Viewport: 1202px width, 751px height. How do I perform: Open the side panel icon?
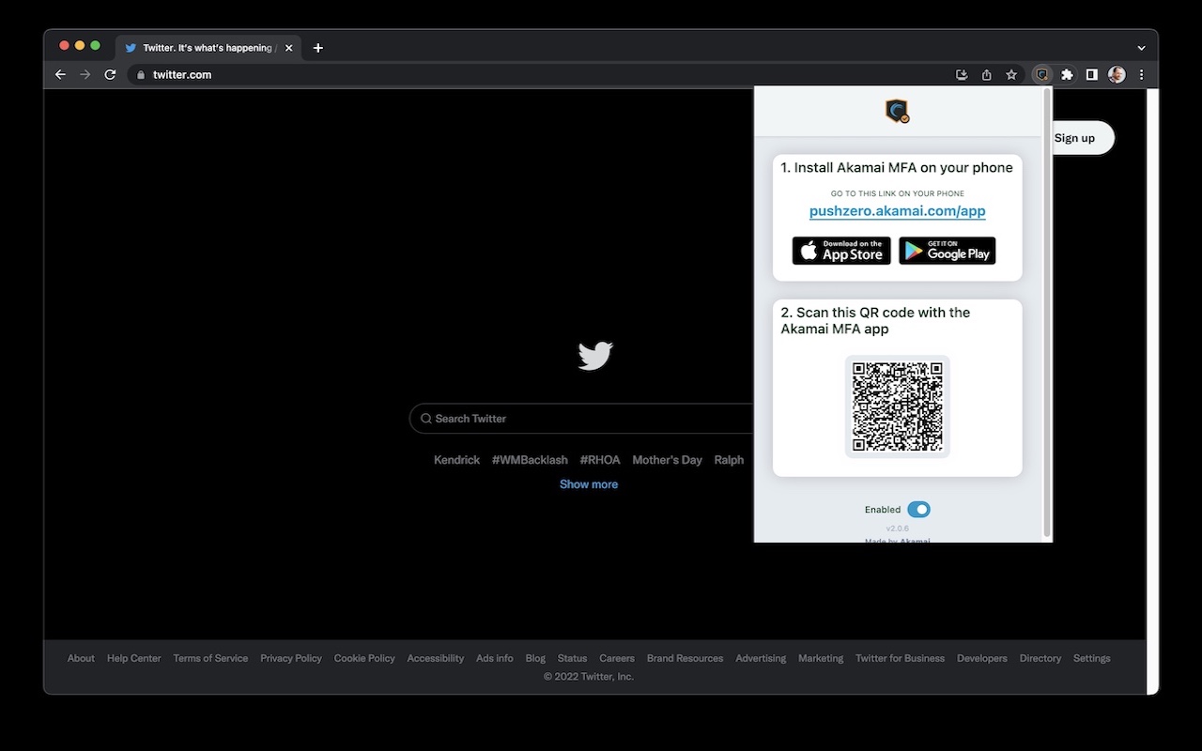(x=1091, y=74)
